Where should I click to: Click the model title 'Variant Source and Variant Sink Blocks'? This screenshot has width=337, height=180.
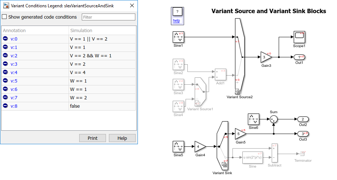point(269,11)
